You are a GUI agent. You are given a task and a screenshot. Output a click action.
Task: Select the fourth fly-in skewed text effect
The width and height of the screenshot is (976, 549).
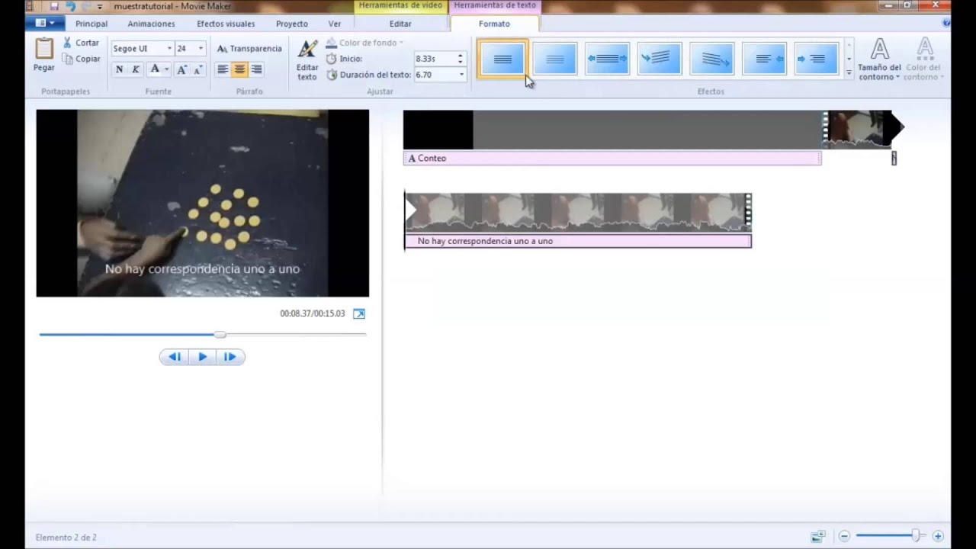tap(659, 59)
